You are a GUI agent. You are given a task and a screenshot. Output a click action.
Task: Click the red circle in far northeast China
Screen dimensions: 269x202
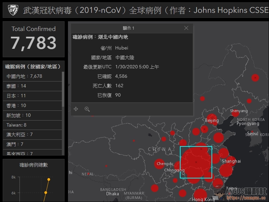(x=255, y=78)
